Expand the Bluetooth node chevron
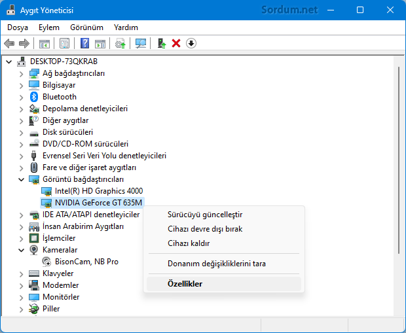Image resolution: width=406 pixels, height=333 pixels. (21, 97)
